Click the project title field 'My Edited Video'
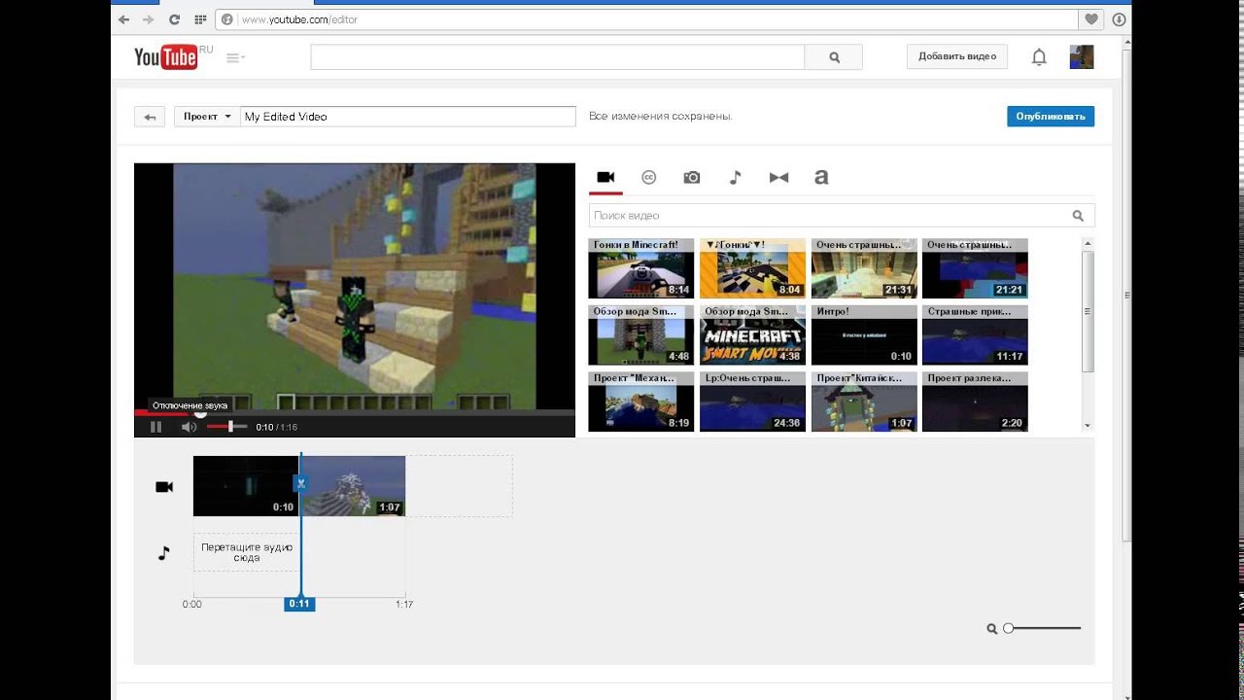 pos(408,117)
